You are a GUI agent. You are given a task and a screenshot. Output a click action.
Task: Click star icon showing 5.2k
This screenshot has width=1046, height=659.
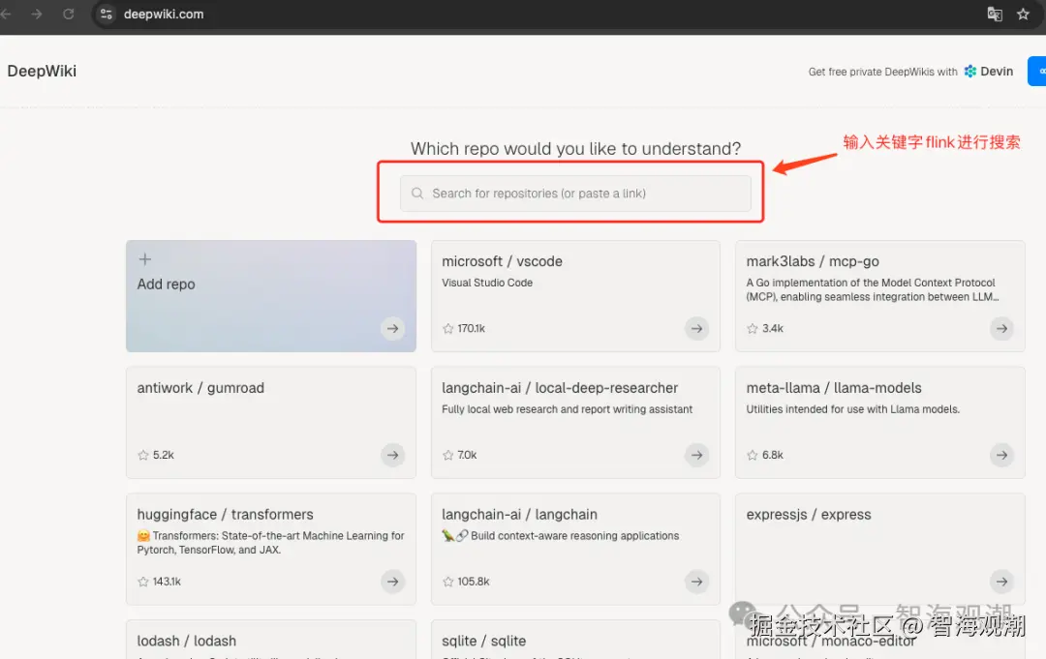[x=142, y=455]
